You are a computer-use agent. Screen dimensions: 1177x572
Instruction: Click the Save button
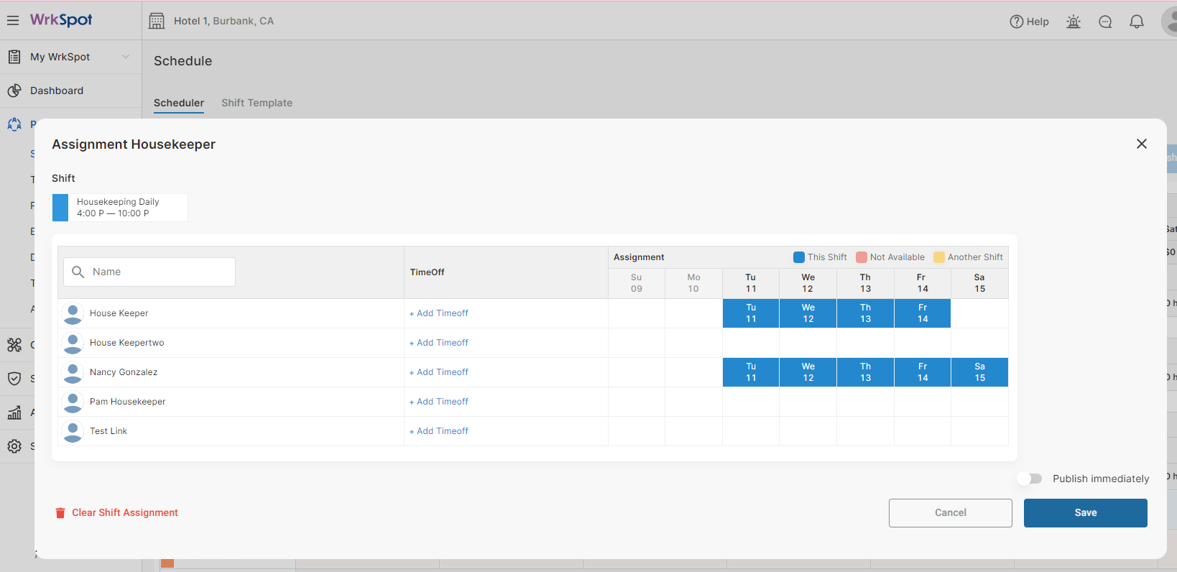[x=1085, y=513]
